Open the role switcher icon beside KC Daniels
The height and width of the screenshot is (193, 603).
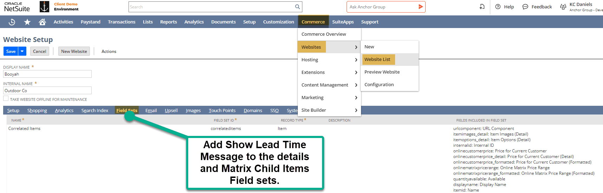563,7
